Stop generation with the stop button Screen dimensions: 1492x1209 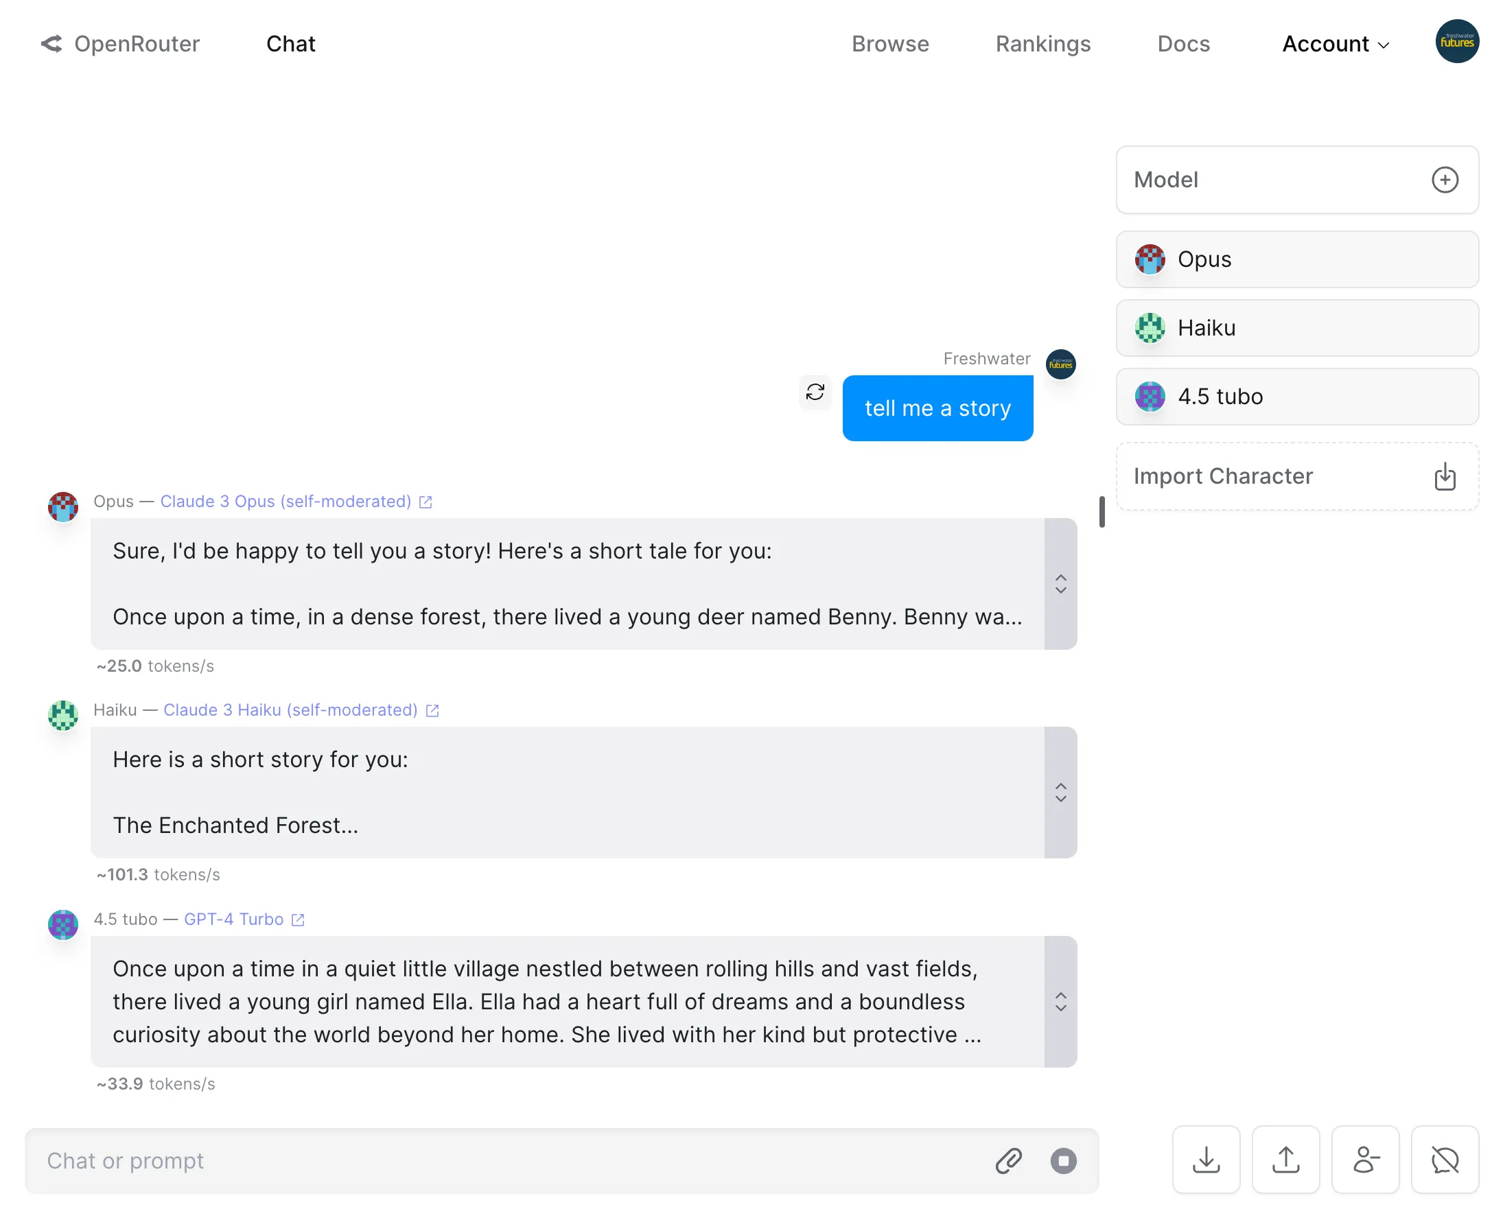coord(1063,1160)
